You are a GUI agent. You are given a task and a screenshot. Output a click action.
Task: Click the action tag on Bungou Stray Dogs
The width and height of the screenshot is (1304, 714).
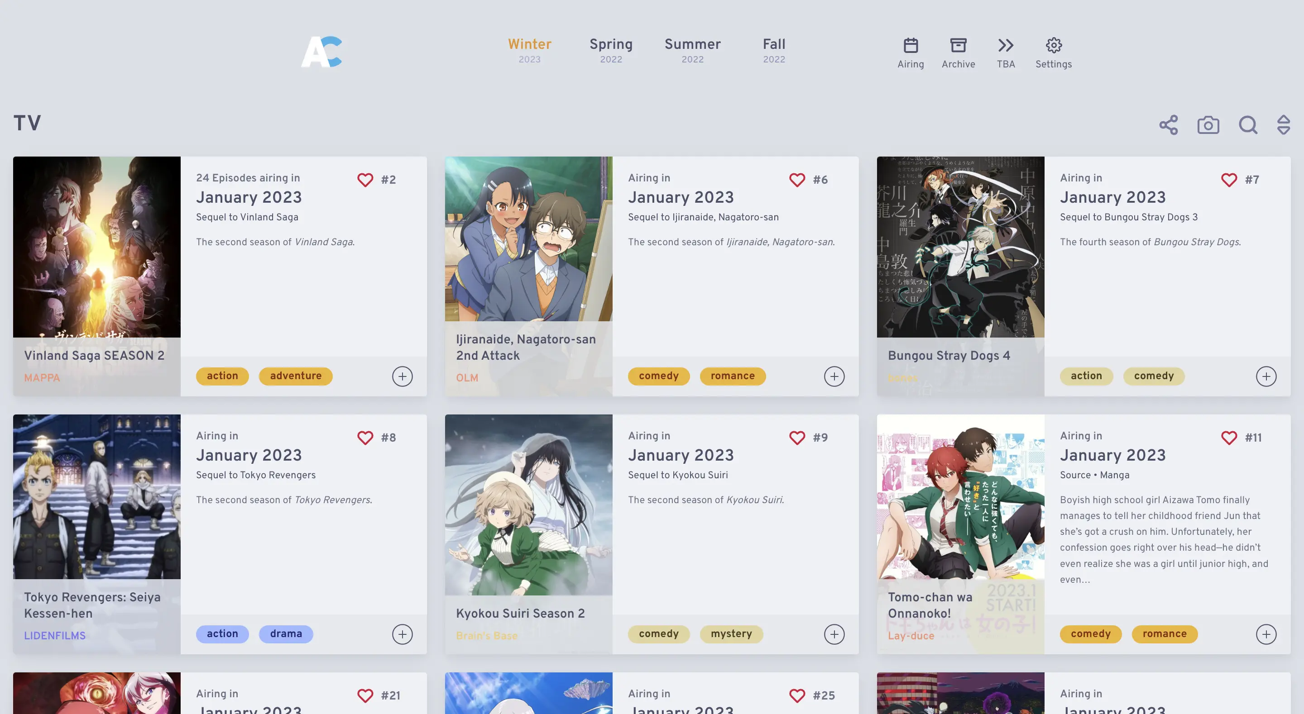point(1086,376)
